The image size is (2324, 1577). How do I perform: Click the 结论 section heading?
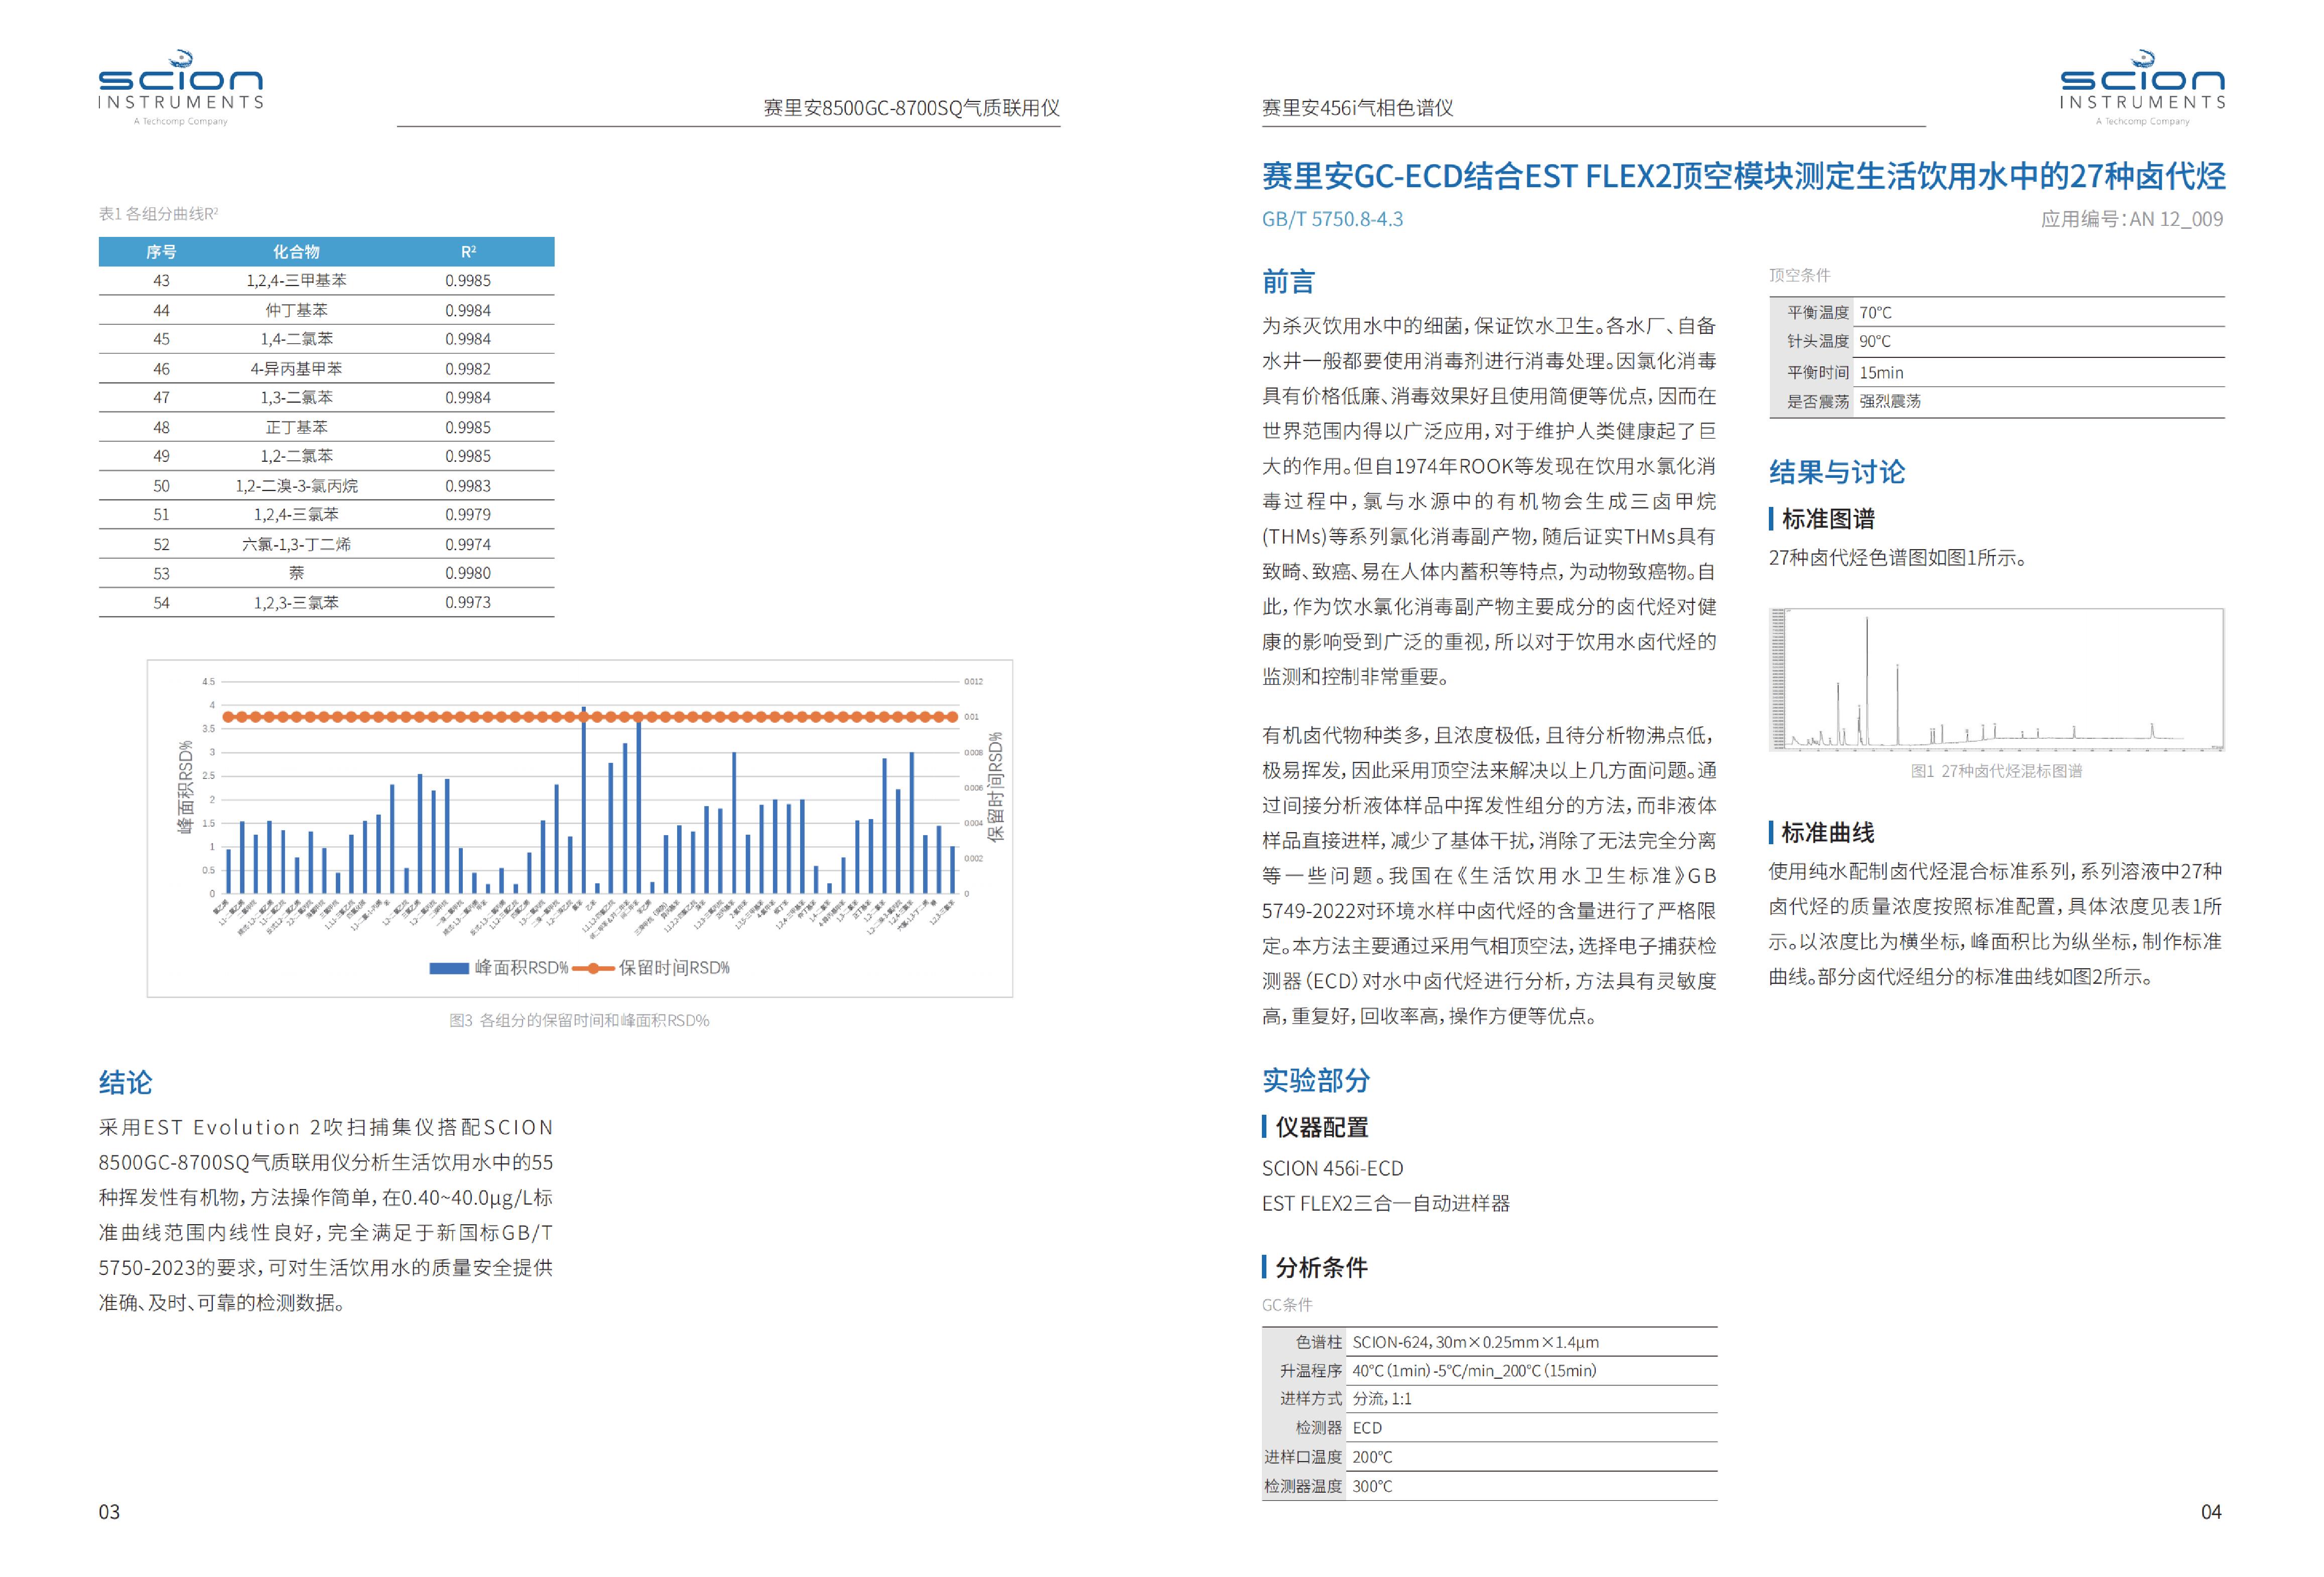[125, 1083]
